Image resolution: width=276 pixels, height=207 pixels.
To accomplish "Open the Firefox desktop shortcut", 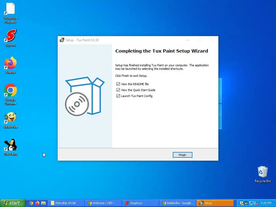I will [x=11, y=65].
